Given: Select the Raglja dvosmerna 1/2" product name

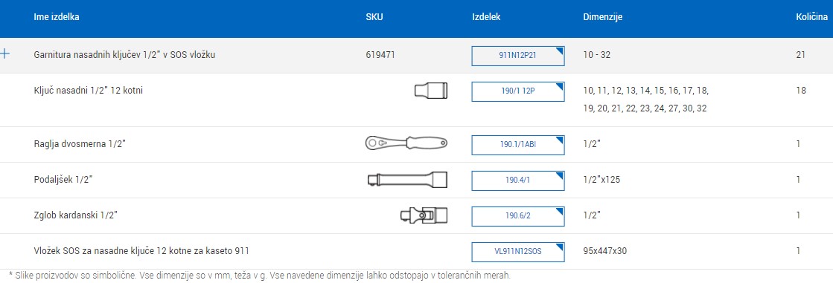Looking at the screenshot, I should pos(79,143).
